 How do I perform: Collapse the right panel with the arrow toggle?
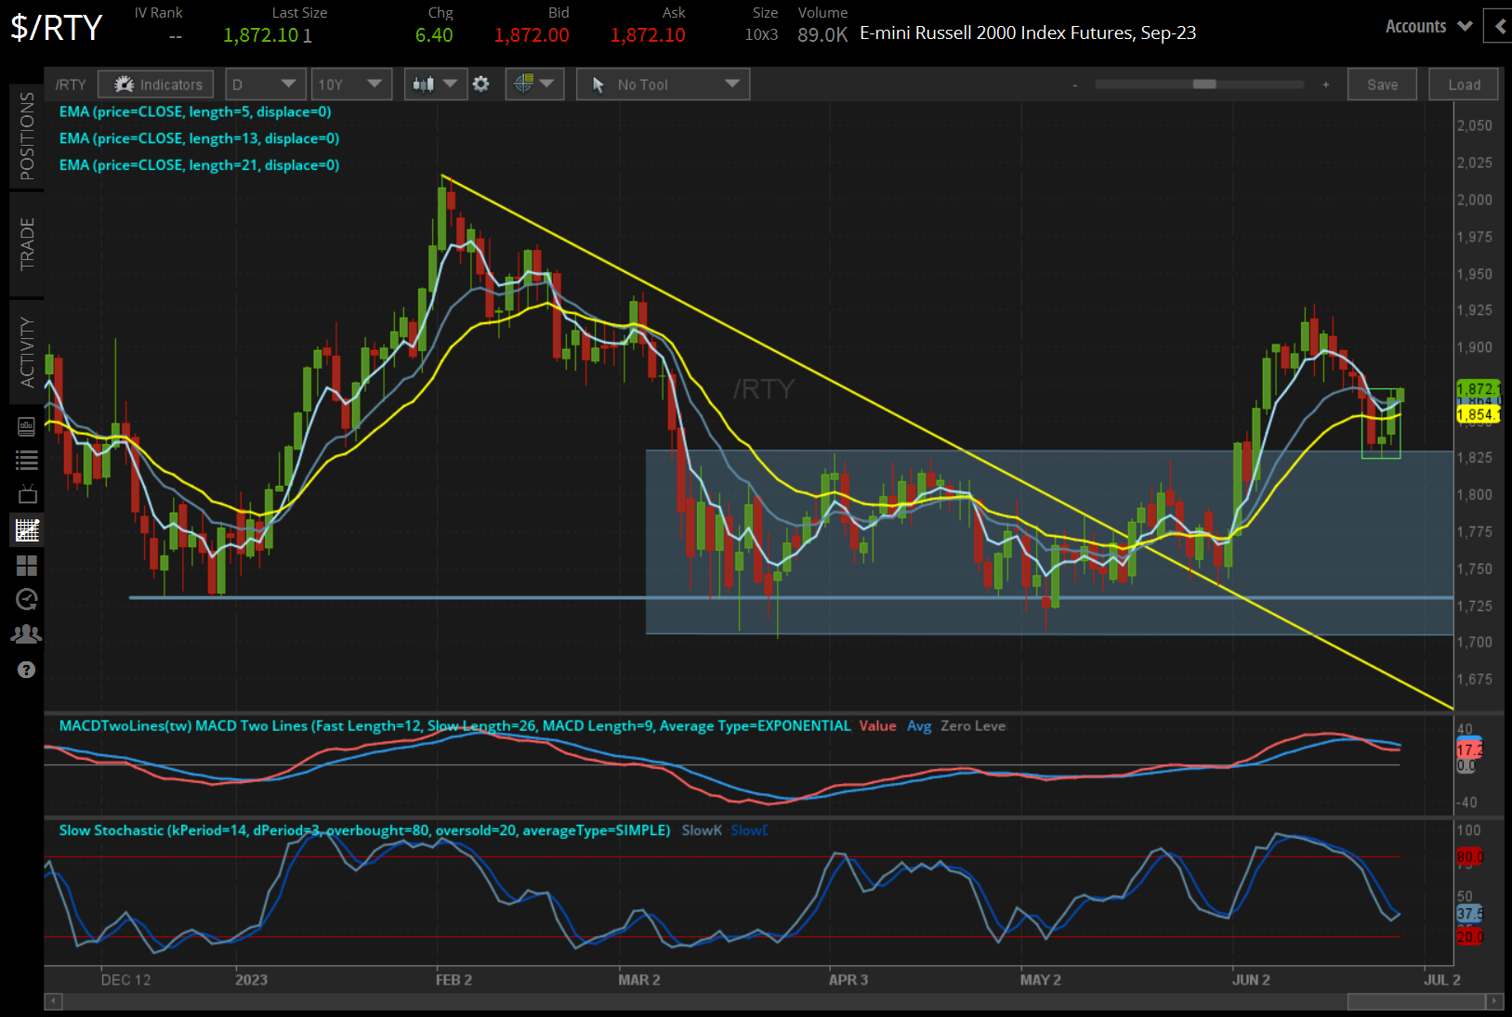click(1497, 26)
